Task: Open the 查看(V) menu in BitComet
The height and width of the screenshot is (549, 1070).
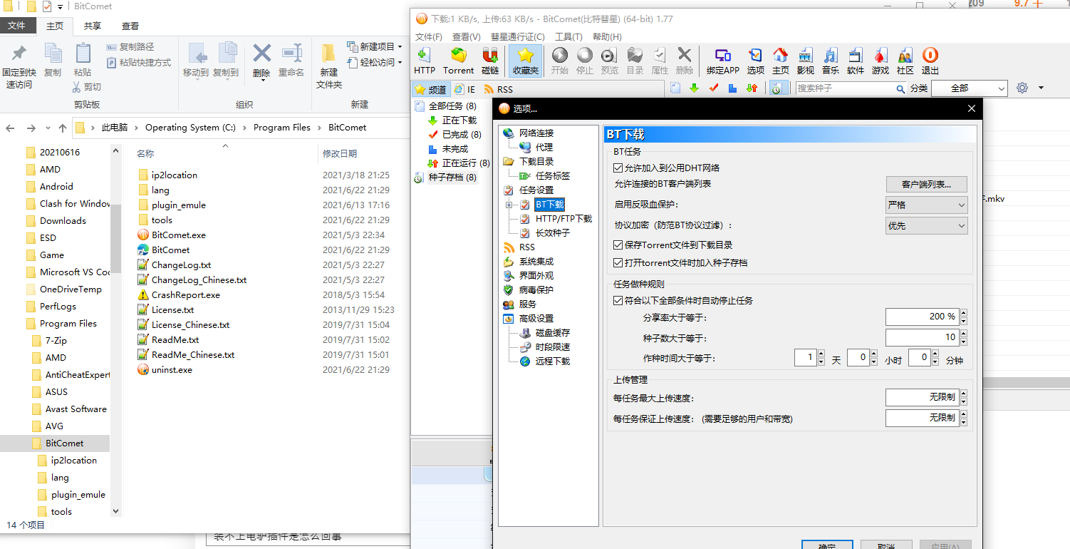Action: (x=466, y=36)
